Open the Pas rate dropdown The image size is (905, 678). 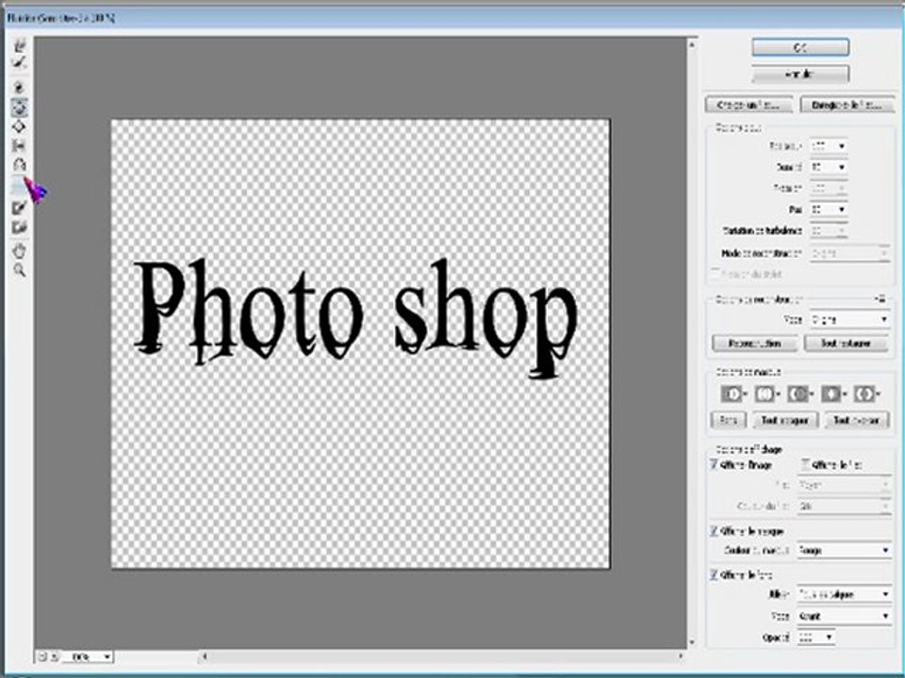tap(842, 209)
